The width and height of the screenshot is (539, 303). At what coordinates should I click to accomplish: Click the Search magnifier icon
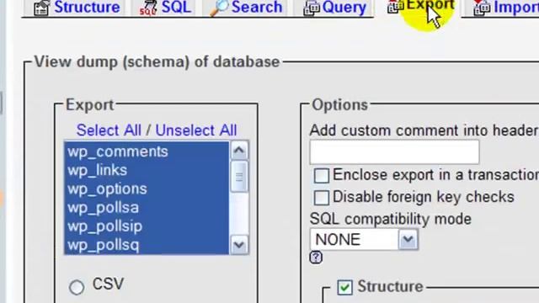point(219,8)
